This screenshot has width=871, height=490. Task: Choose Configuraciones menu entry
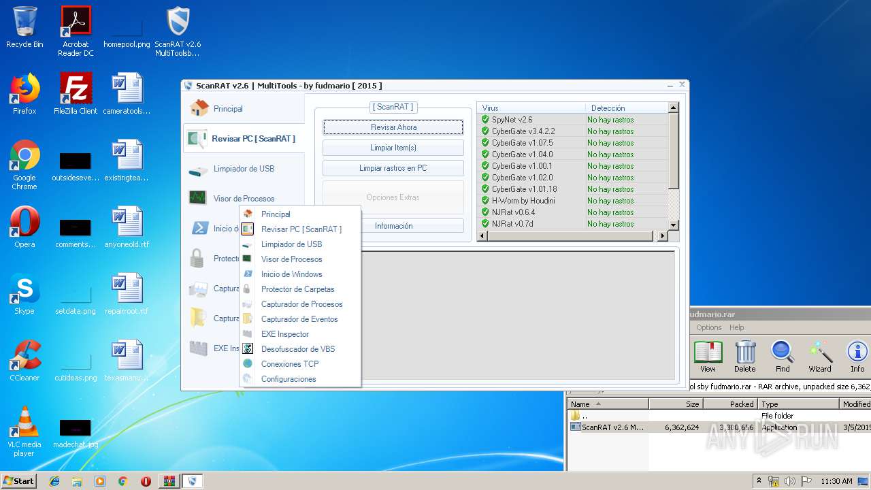pos(300,379)
